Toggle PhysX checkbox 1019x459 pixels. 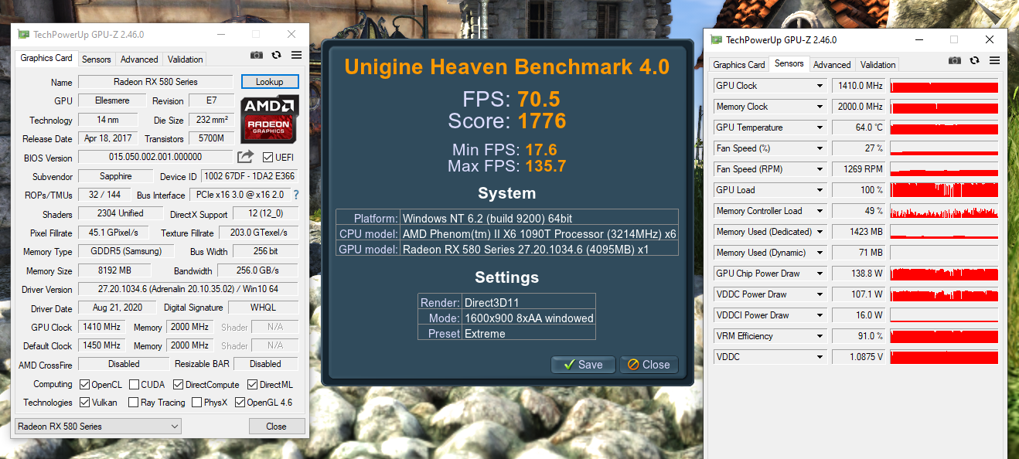pyautogui.click(x=196, y=403)
